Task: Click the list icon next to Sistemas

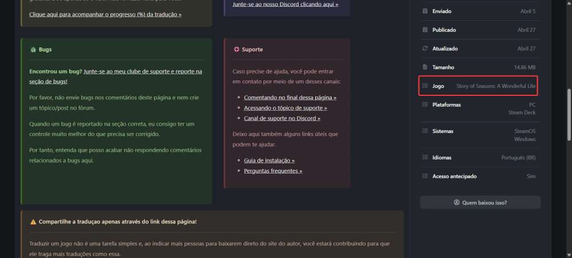Action: [x=424, y=131]
